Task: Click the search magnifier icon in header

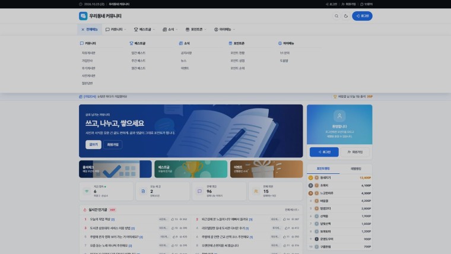Action: tap(336, 16)
